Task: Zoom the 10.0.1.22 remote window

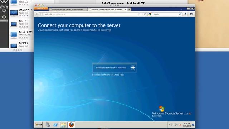Action: [43, 5]
